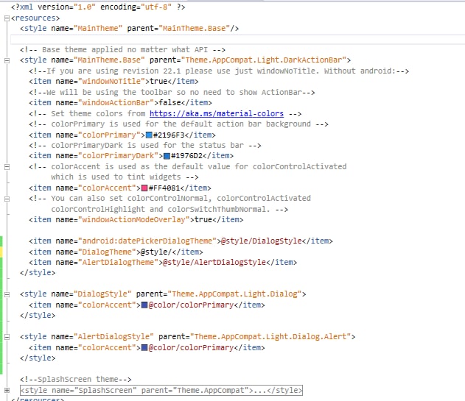Click @style/DialogStyle reference text
Viewport: 465px width, 401px height.
pos(262,241)
